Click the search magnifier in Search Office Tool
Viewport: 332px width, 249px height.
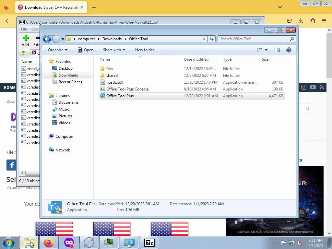(x=292, y=39)
